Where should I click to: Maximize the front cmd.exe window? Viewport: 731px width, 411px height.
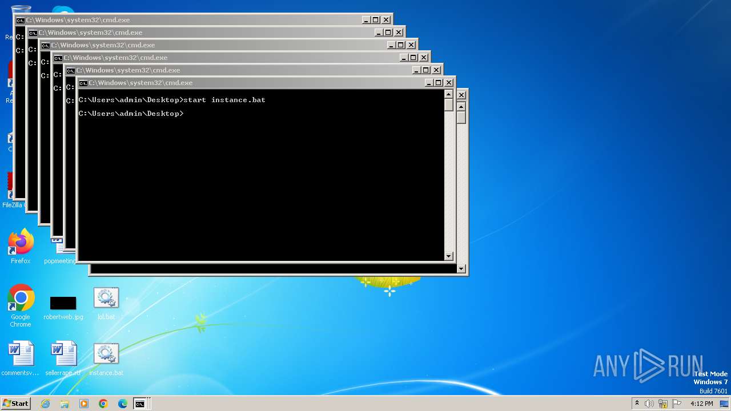coord(439,83)
